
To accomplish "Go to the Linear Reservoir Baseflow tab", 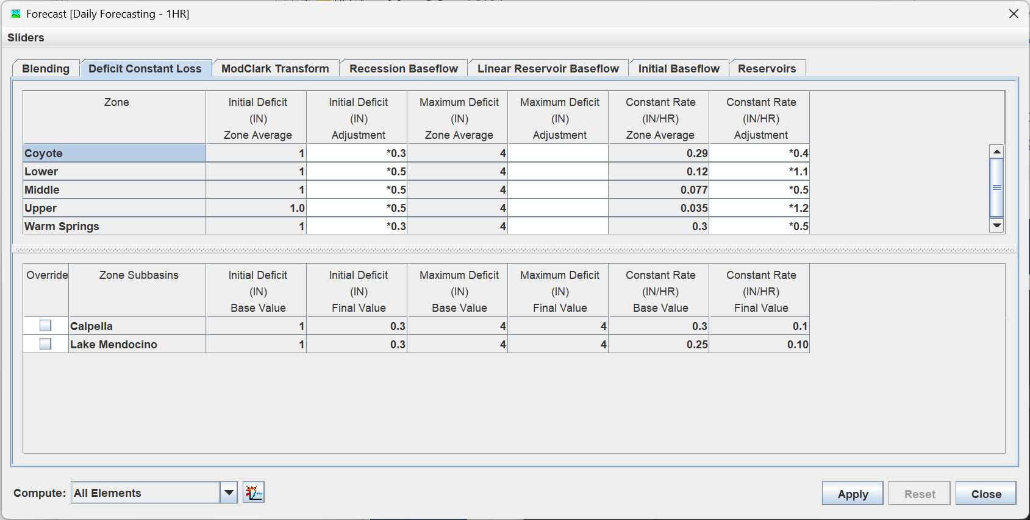I will point(548,69).
